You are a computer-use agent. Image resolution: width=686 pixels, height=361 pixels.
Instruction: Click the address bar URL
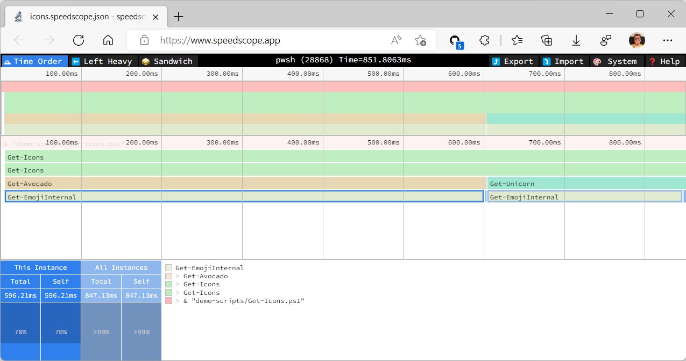click(x=220, y=40)
